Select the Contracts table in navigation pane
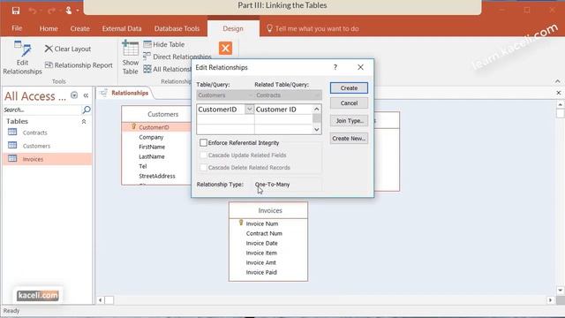The height and width of the screenshot is (318, 565). coord(47,132)
